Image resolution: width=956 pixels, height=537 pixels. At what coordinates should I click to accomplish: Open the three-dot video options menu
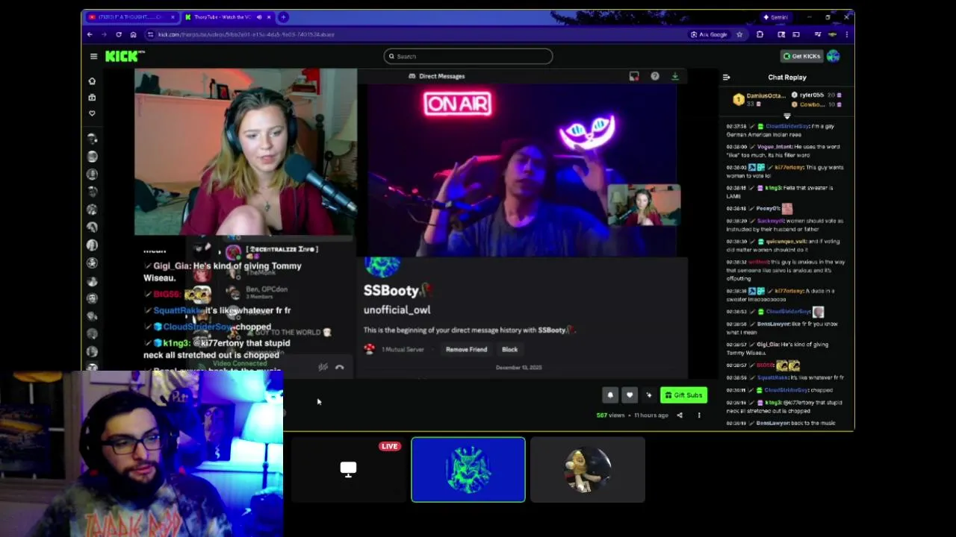coord(699,415)
